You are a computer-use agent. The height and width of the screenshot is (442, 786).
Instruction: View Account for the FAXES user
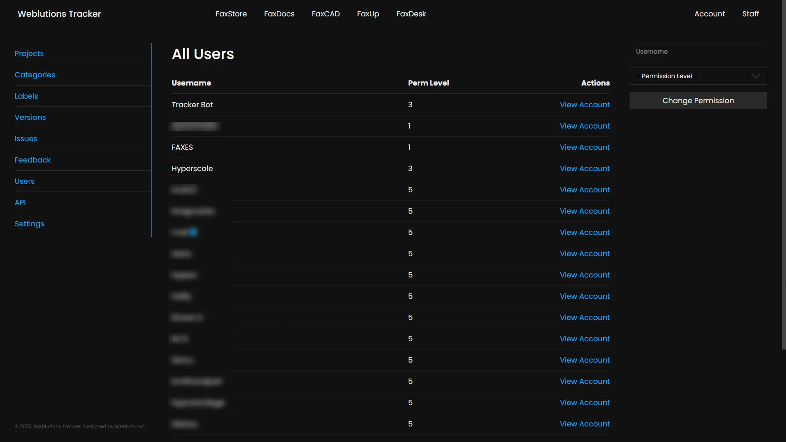click(x=585, y=147)
